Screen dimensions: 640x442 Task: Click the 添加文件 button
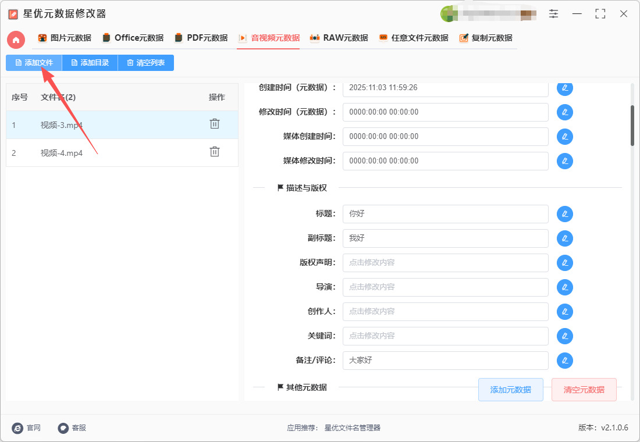pyautogui.click(x=34, y=63)
